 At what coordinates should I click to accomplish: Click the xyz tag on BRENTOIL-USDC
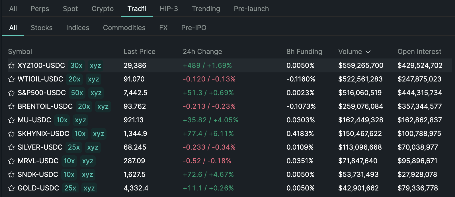tap(103, 106)
